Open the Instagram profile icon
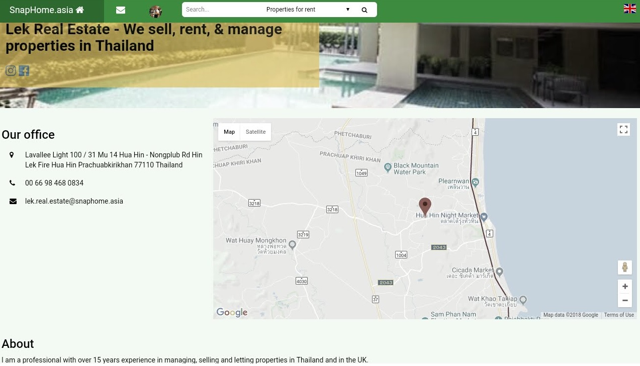 click(x=11, y=71)
